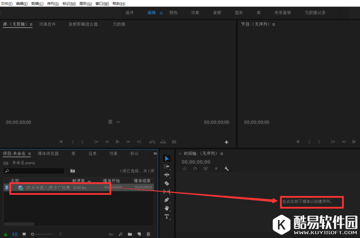Select the Pen tool
Screen dimensions: 360x238
[x=167, y=200]
